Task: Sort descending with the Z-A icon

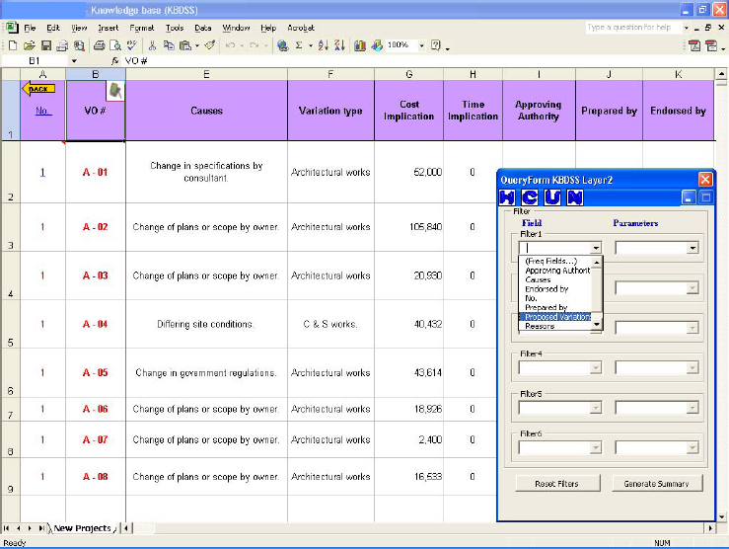Action: [339, 45]
